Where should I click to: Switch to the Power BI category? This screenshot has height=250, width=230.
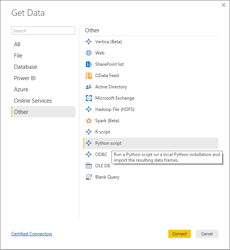(43, 78)
